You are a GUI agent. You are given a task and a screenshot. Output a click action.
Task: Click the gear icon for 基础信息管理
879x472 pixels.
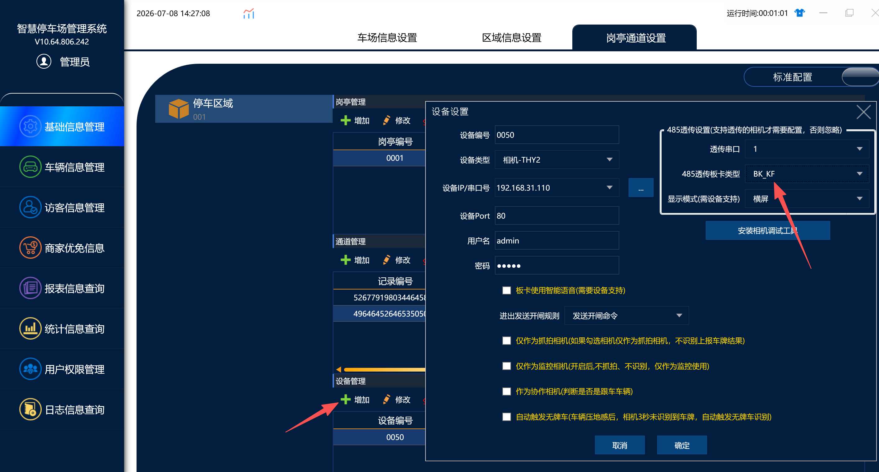(x=30, y=127)
